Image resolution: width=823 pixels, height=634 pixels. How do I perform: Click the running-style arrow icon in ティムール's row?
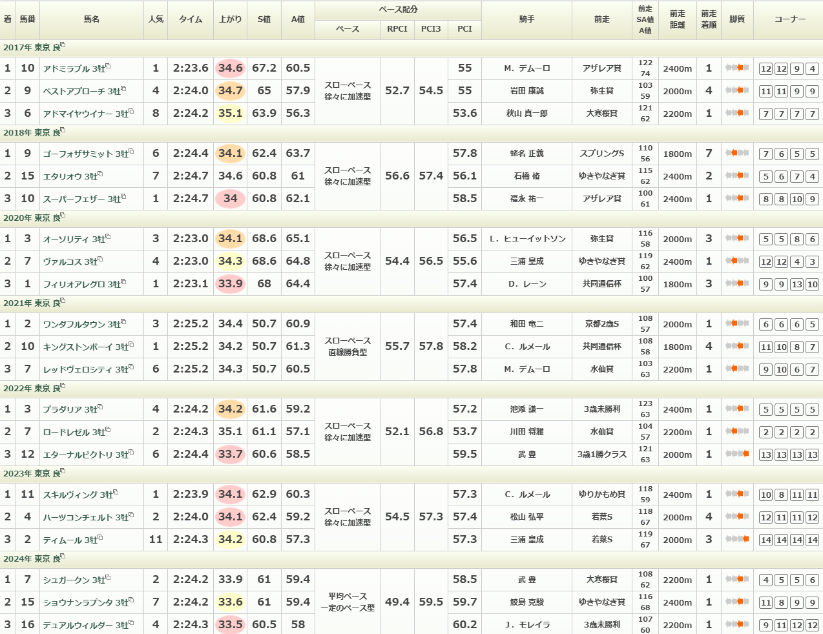coord(737,539)
